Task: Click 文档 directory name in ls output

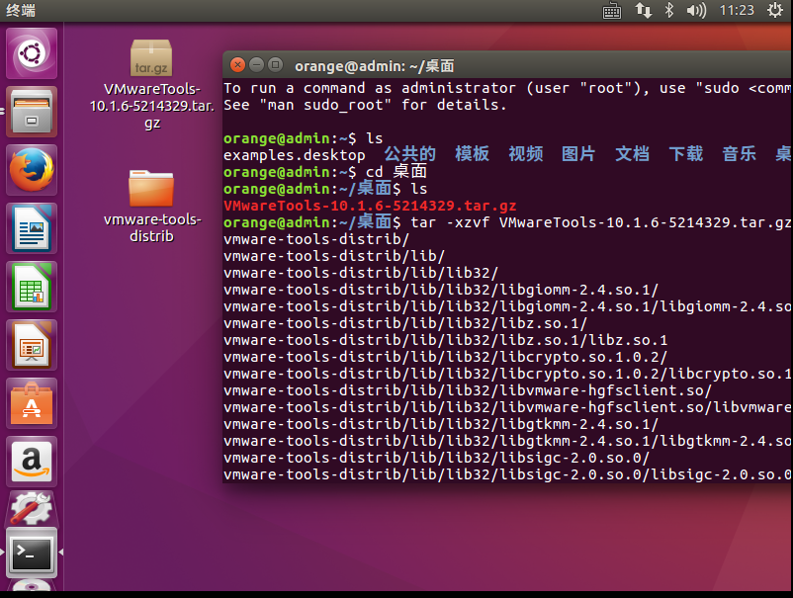Action: [x=632, y=153]
